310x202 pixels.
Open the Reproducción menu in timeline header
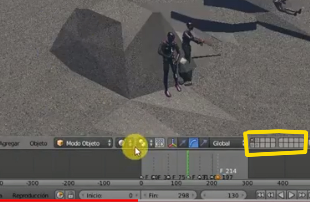point(30,195)
